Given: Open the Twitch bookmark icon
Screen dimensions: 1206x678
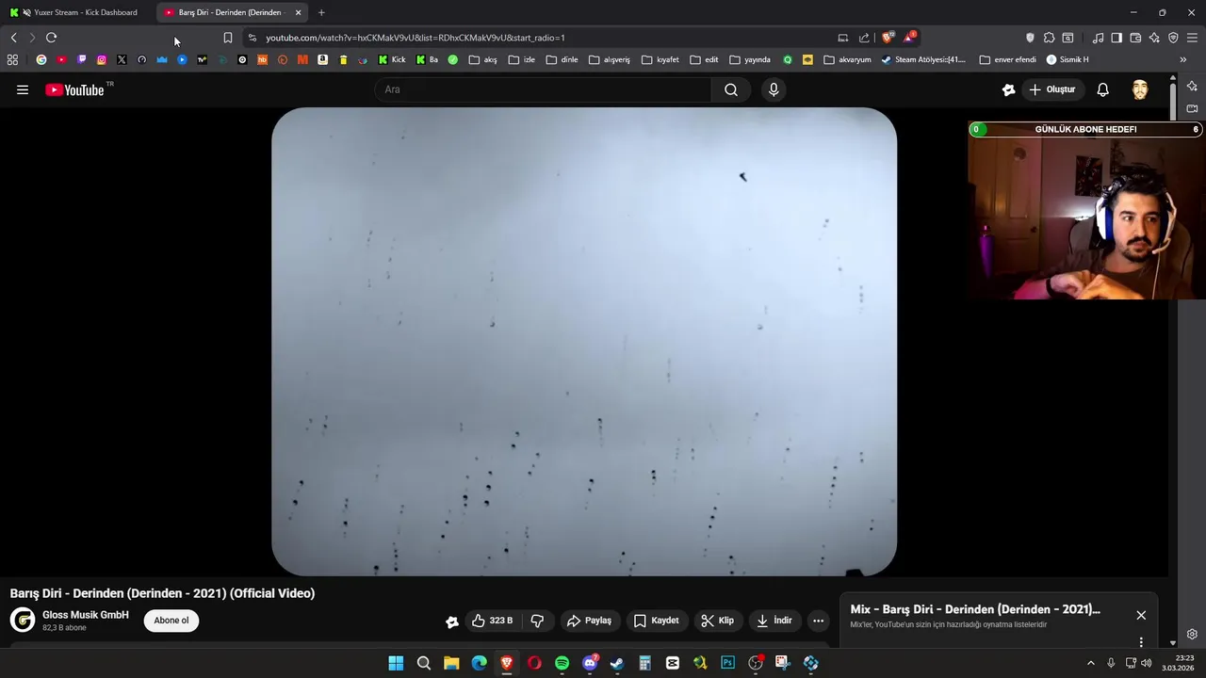Looking at the screenshot, I should pyautogui.click(x=82, y=59).
